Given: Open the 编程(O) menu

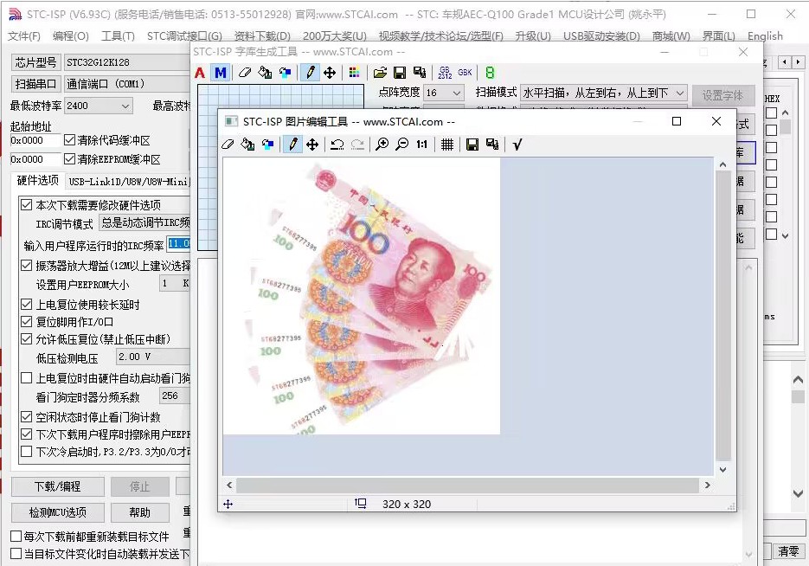Looking at the screenshot, I should (71, 36).
